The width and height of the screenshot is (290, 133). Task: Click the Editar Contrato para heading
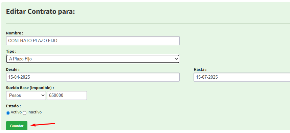click(41, 11)
